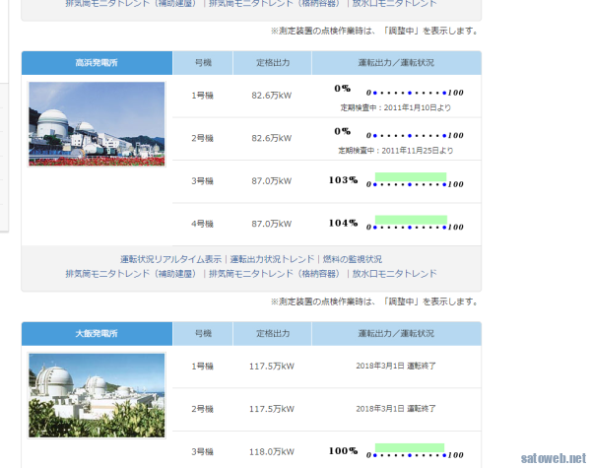Click the 大飯発電所 table header
The width and height of the screenshot is (591, 468).
click(x=97, y=334)
